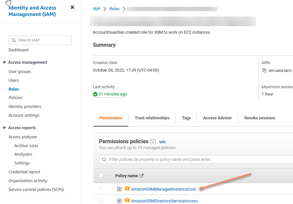This screenshot has height=204, width=293.
Task: Sort by the Policy name column header
Action: [126, 176]
